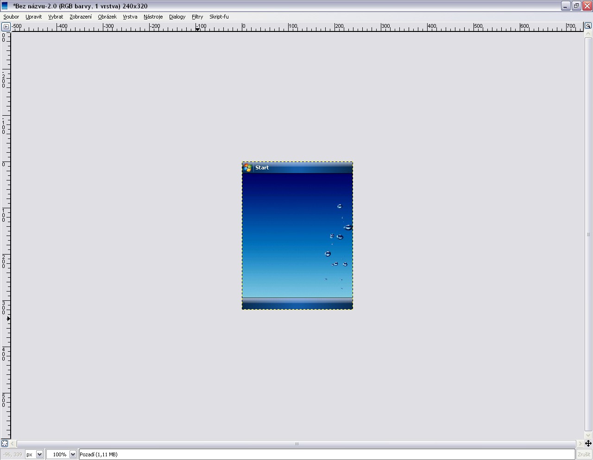The image size is (593, 460).
Task: Open the Filtry menu
Action: (197, 17)
